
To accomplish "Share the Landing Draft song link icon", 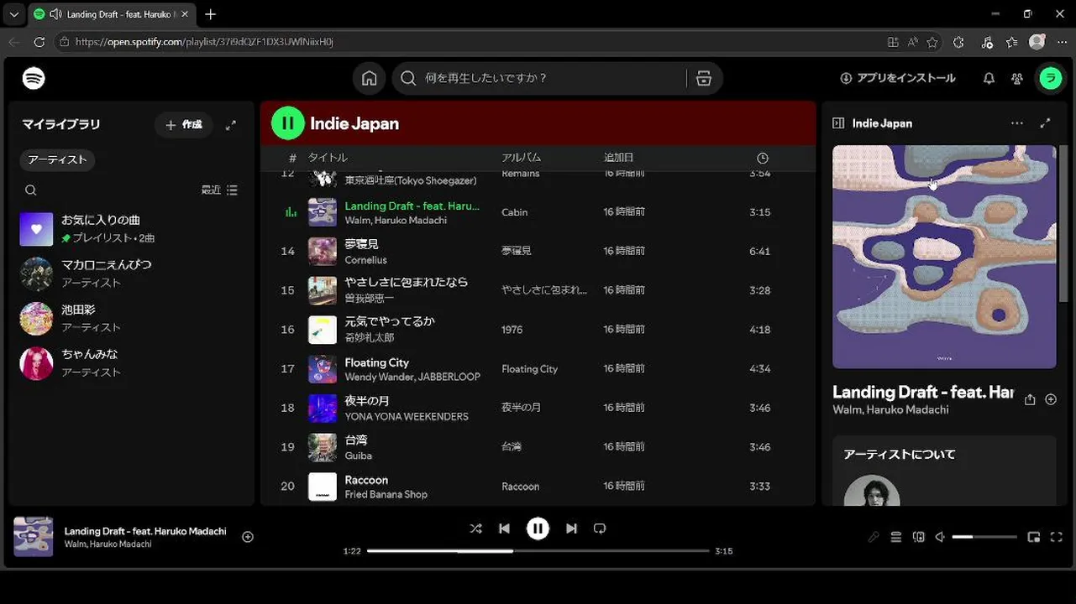I will click(x=1030, y=399).
